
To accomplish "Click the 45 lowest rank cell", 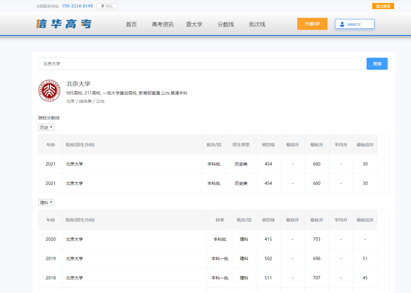I will pyautogui.click(x=365, y=278).
